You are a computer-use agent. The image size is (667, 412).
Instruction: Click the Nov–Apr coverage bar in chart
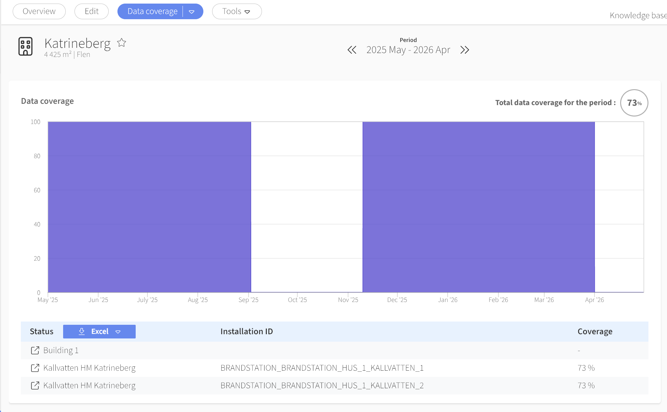[x=479, y=207]
